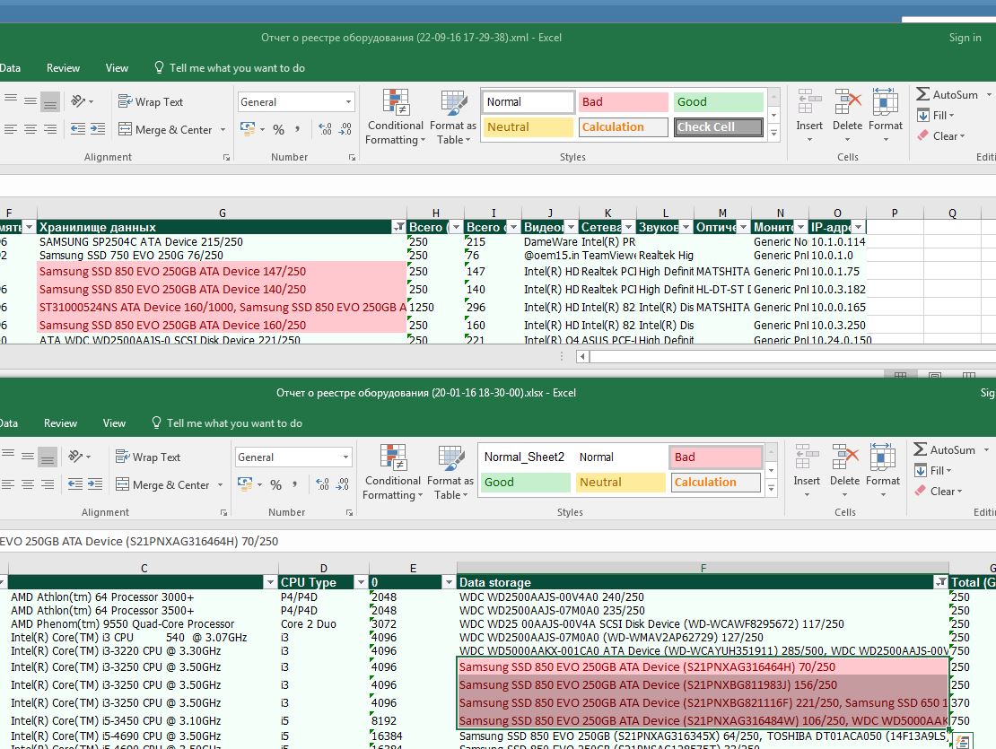
Task: Click Percent Style button in the top window
Action: click(278, 130)
